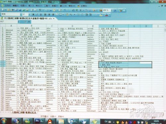This screenshot has height=124, width=166.
Task: Select column I header
Action: pyautogui.click(x=158, y=26)
